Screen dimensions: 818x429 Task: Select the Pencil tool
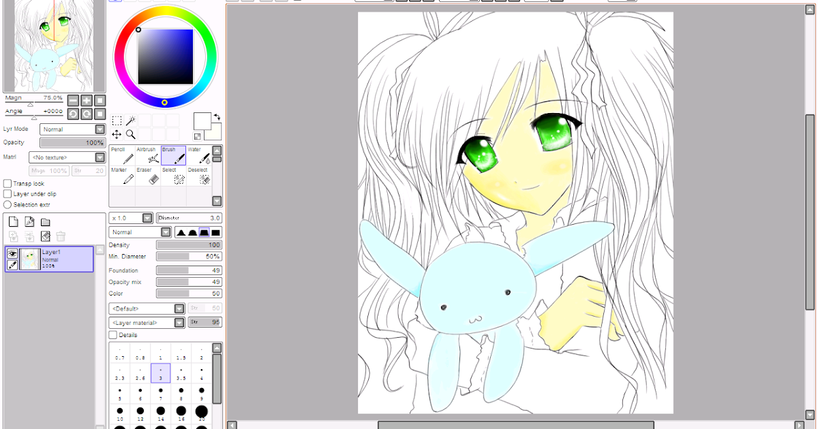coord(122,155)
